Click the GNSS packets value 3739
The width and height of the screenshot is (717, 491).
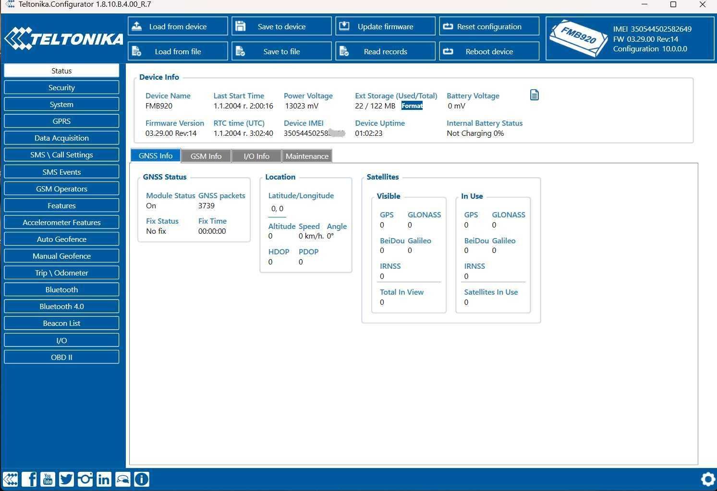207,205
